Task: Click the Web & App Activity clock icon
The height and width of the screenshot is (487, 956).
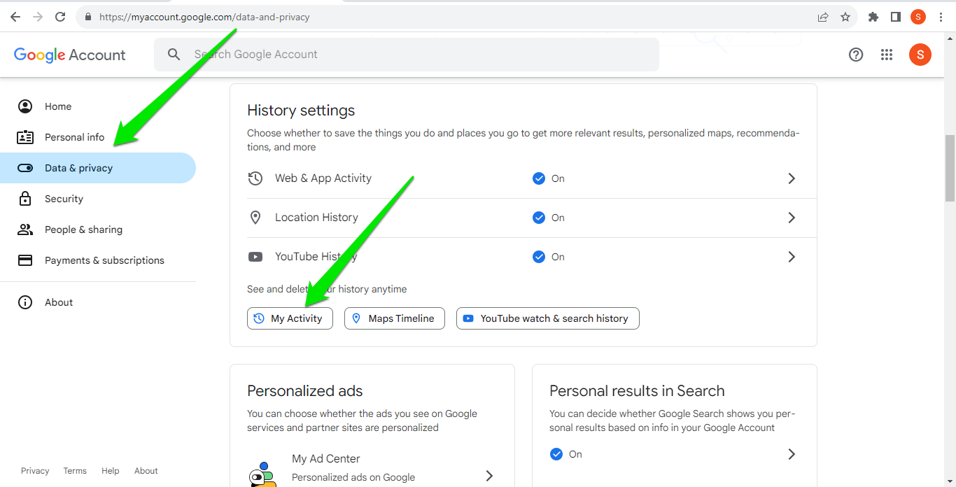Action: pyautogui.click(x=255, y=178)
